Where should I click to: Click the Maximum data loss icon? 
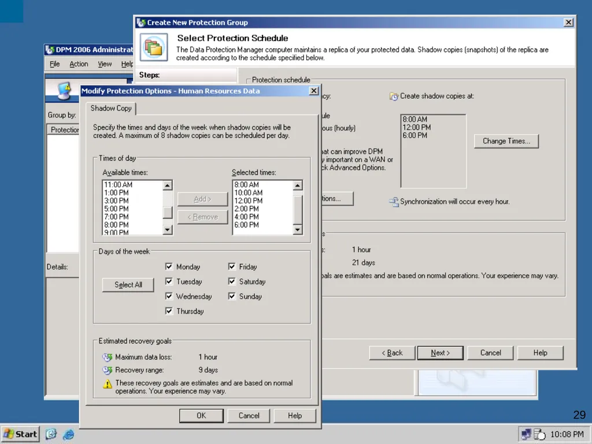pos(107,357)
